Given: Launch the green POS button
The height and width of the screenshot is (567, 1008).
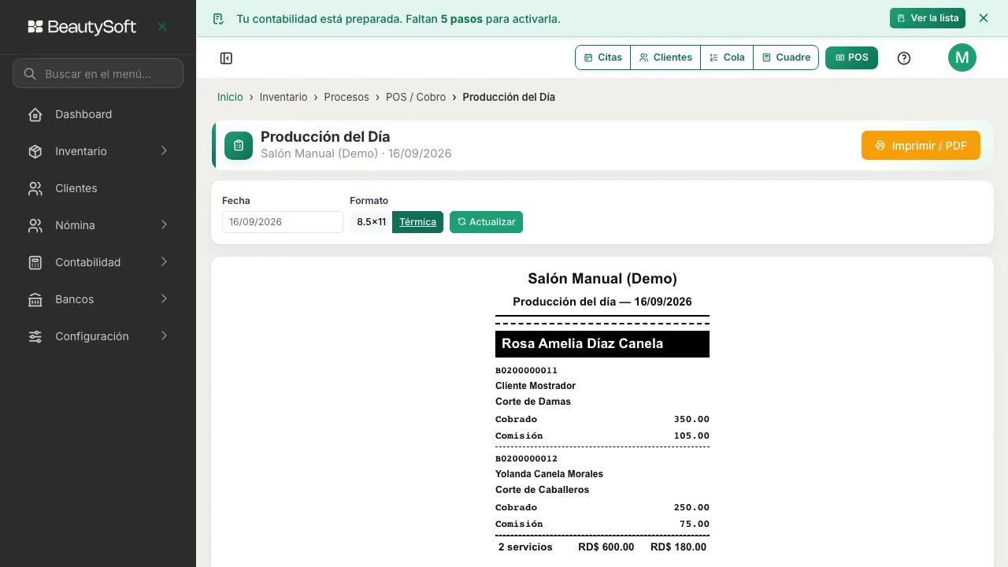Looking at the screenshot, I should point(851,57).
